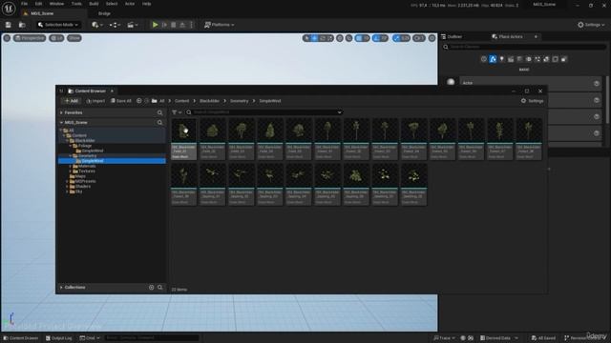611x343 pixels.
Task: Click the history back circle icon in Content Browser
Action: point(139,101)
